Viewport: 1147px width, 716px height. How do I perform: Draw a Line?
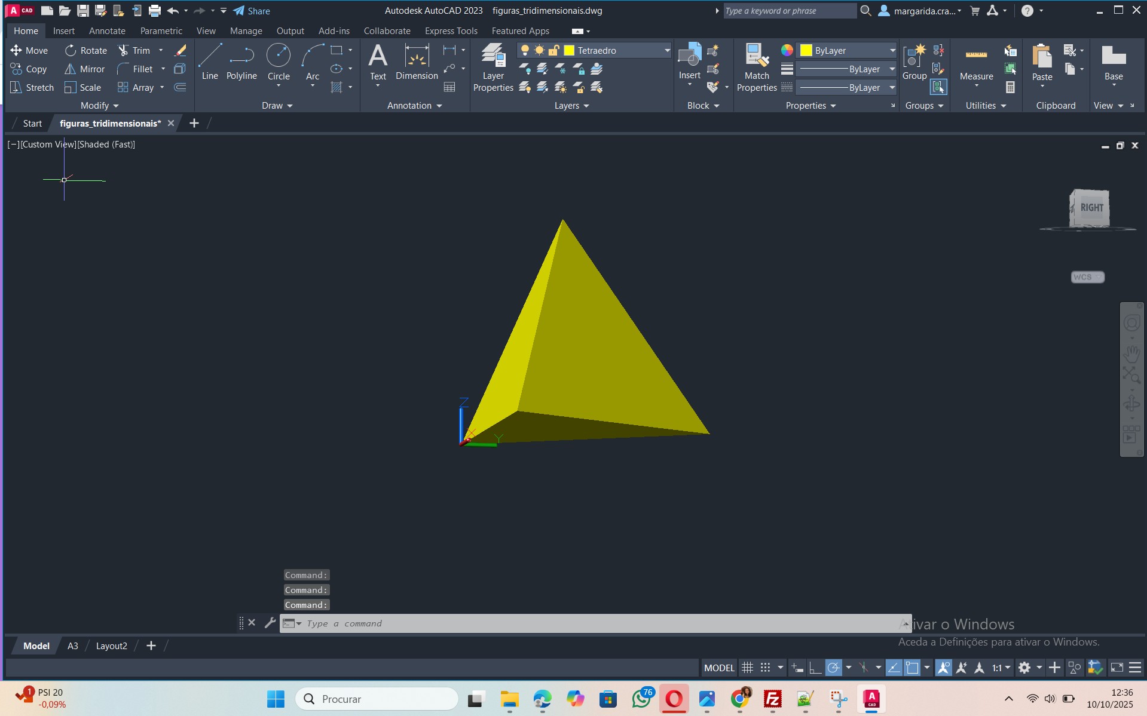[210, 62]
